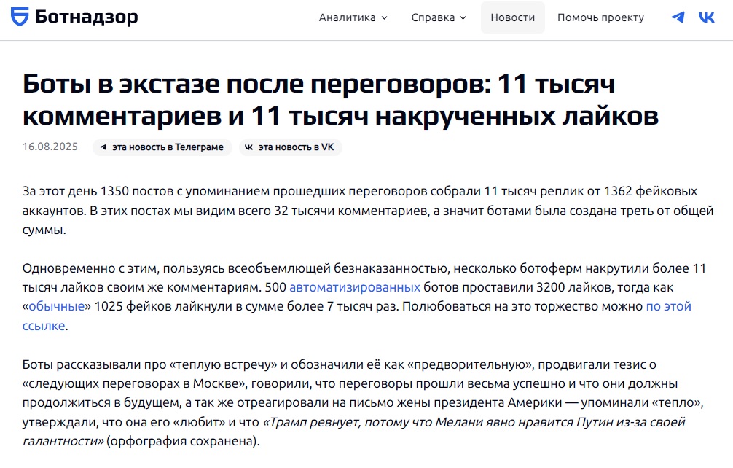This screenshot has width=733, height=468.
Task: Open the Справка menu
Action: click(x=439, y=17)
